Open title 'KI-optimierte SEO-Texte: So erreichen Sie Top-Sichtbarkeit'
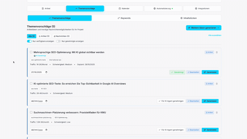This screenshot has width=247, height=139. 80,84
